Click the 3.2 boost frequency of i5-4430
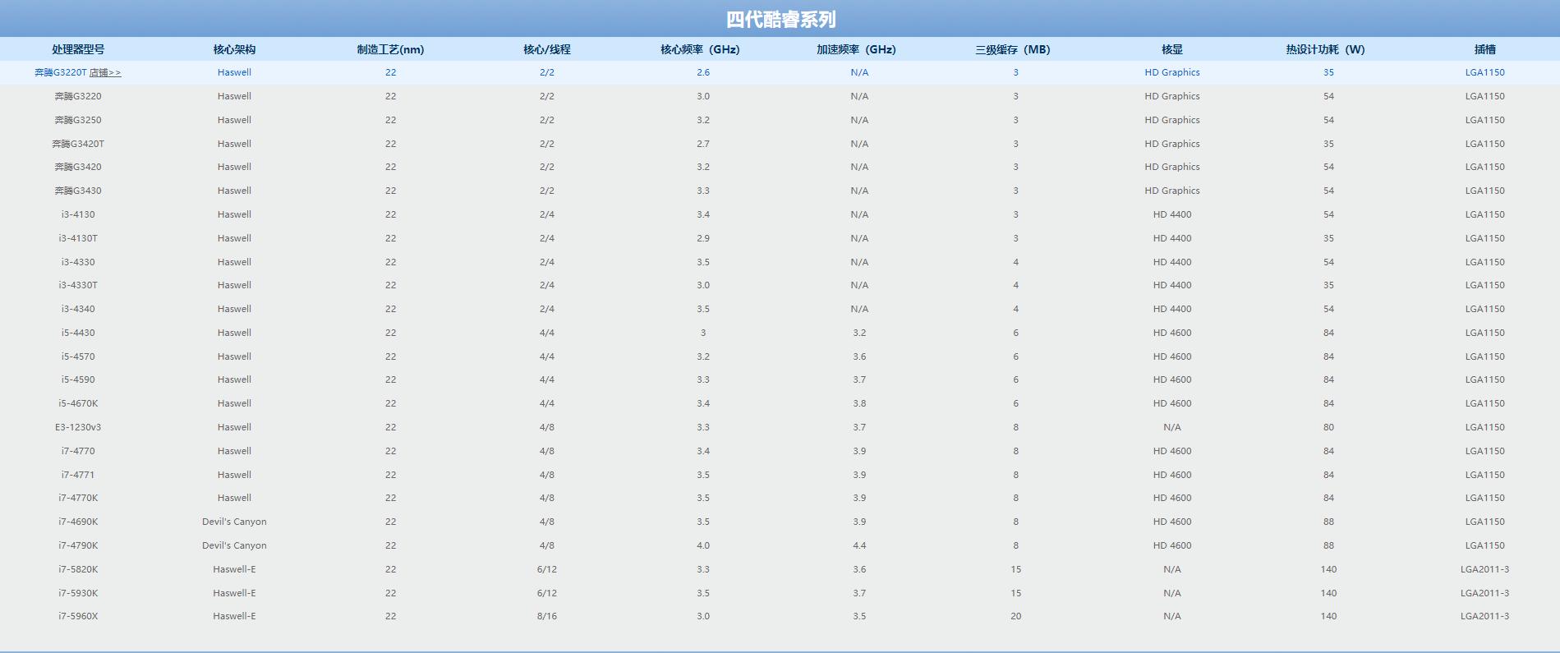1560x653 pixels. pyautogui.click(x=859, y=333)
